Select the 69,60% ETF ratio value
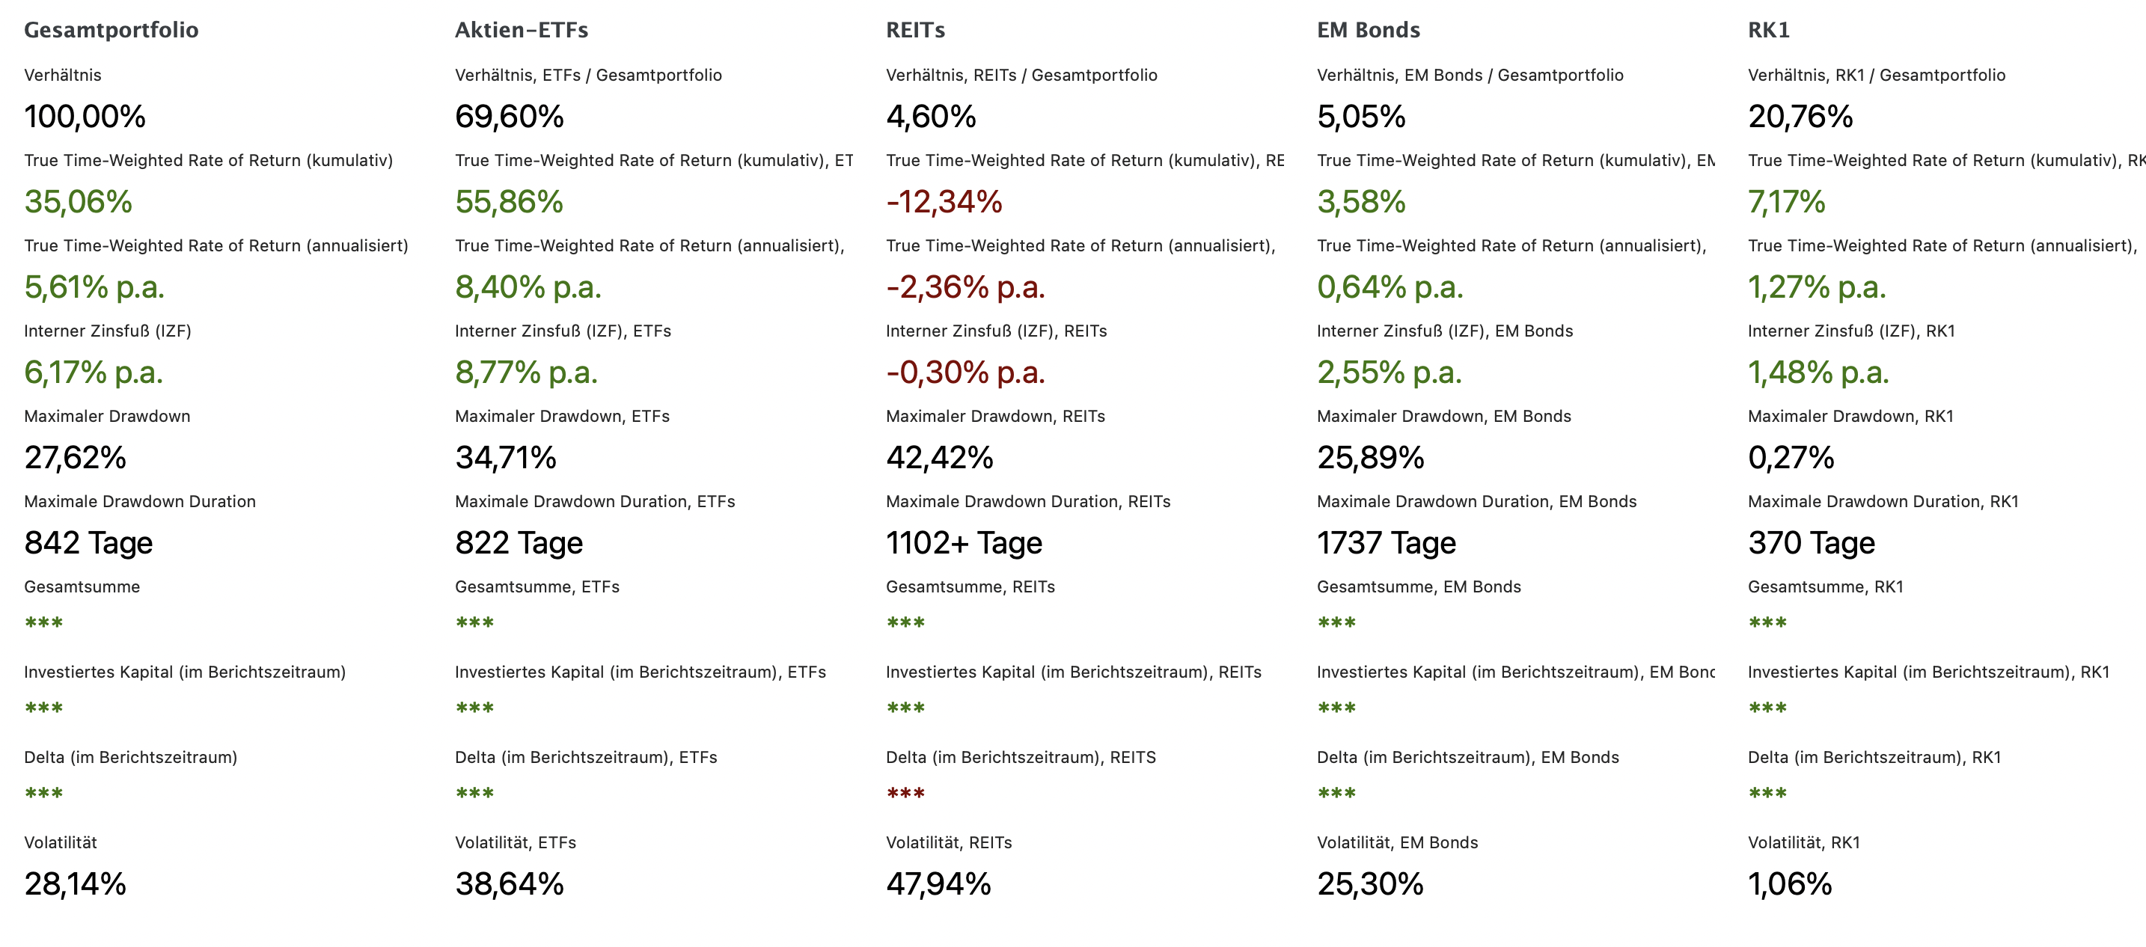Viewport: 2146px width, 947px height. pos(509,117)
